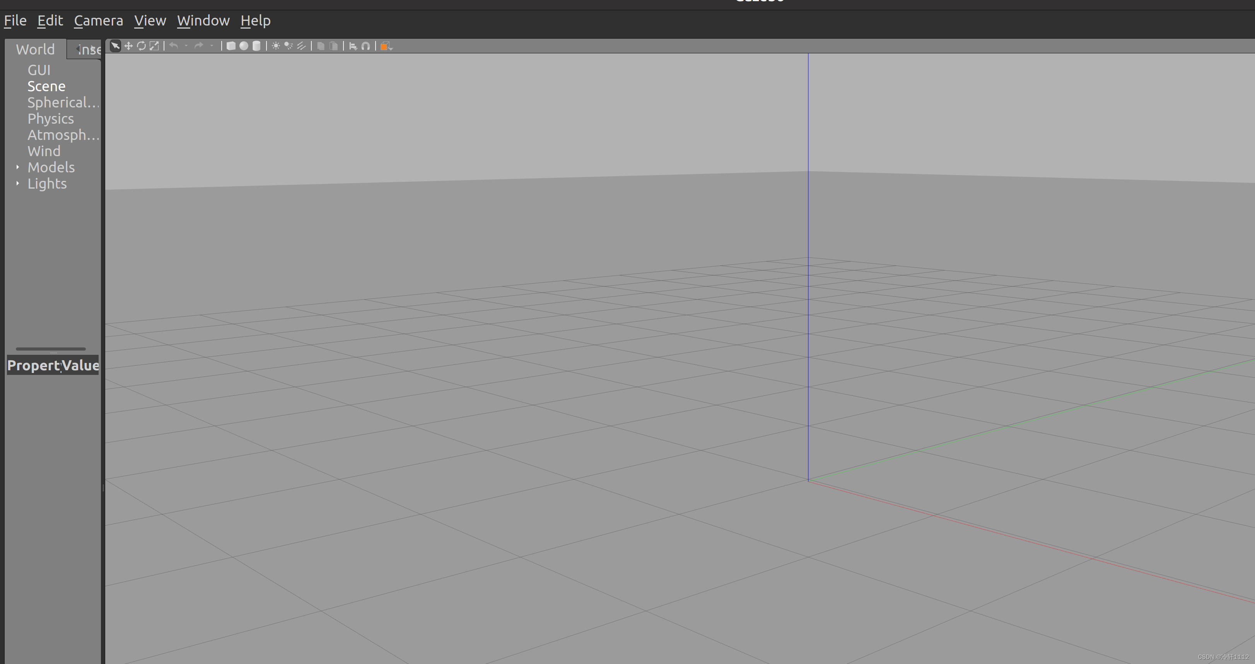The image size is (1255, 664).
Task: Activate the translate mode tool
Action: (129, 46)
